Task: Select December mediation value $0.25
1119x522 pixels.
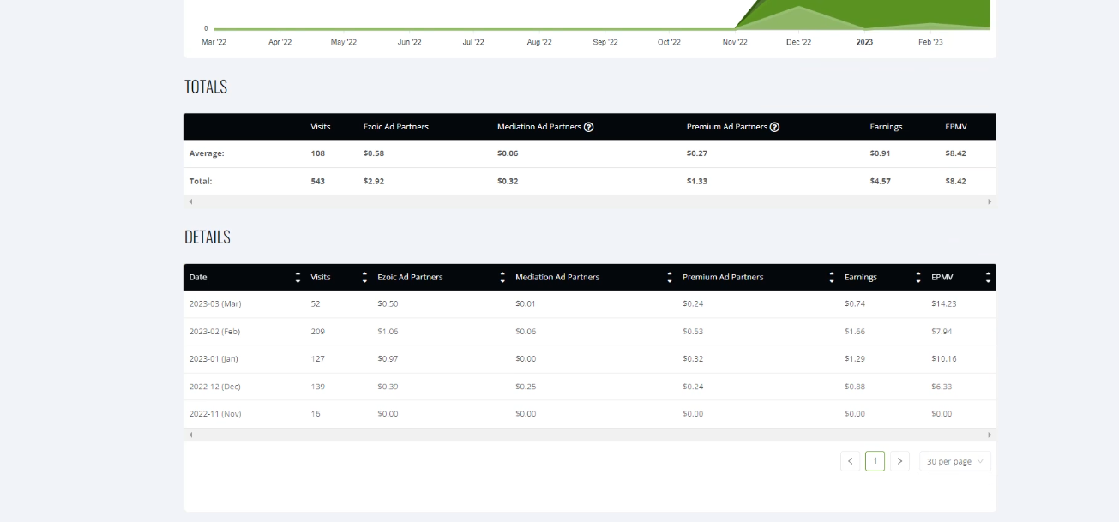Action: 526,387
